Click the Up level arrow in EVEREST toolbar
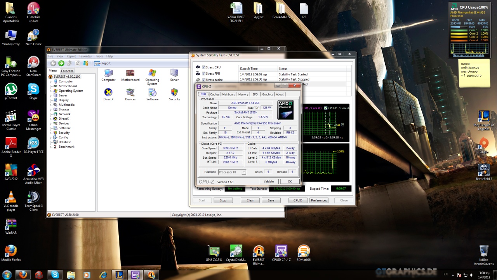 click(x=70, y=63)
